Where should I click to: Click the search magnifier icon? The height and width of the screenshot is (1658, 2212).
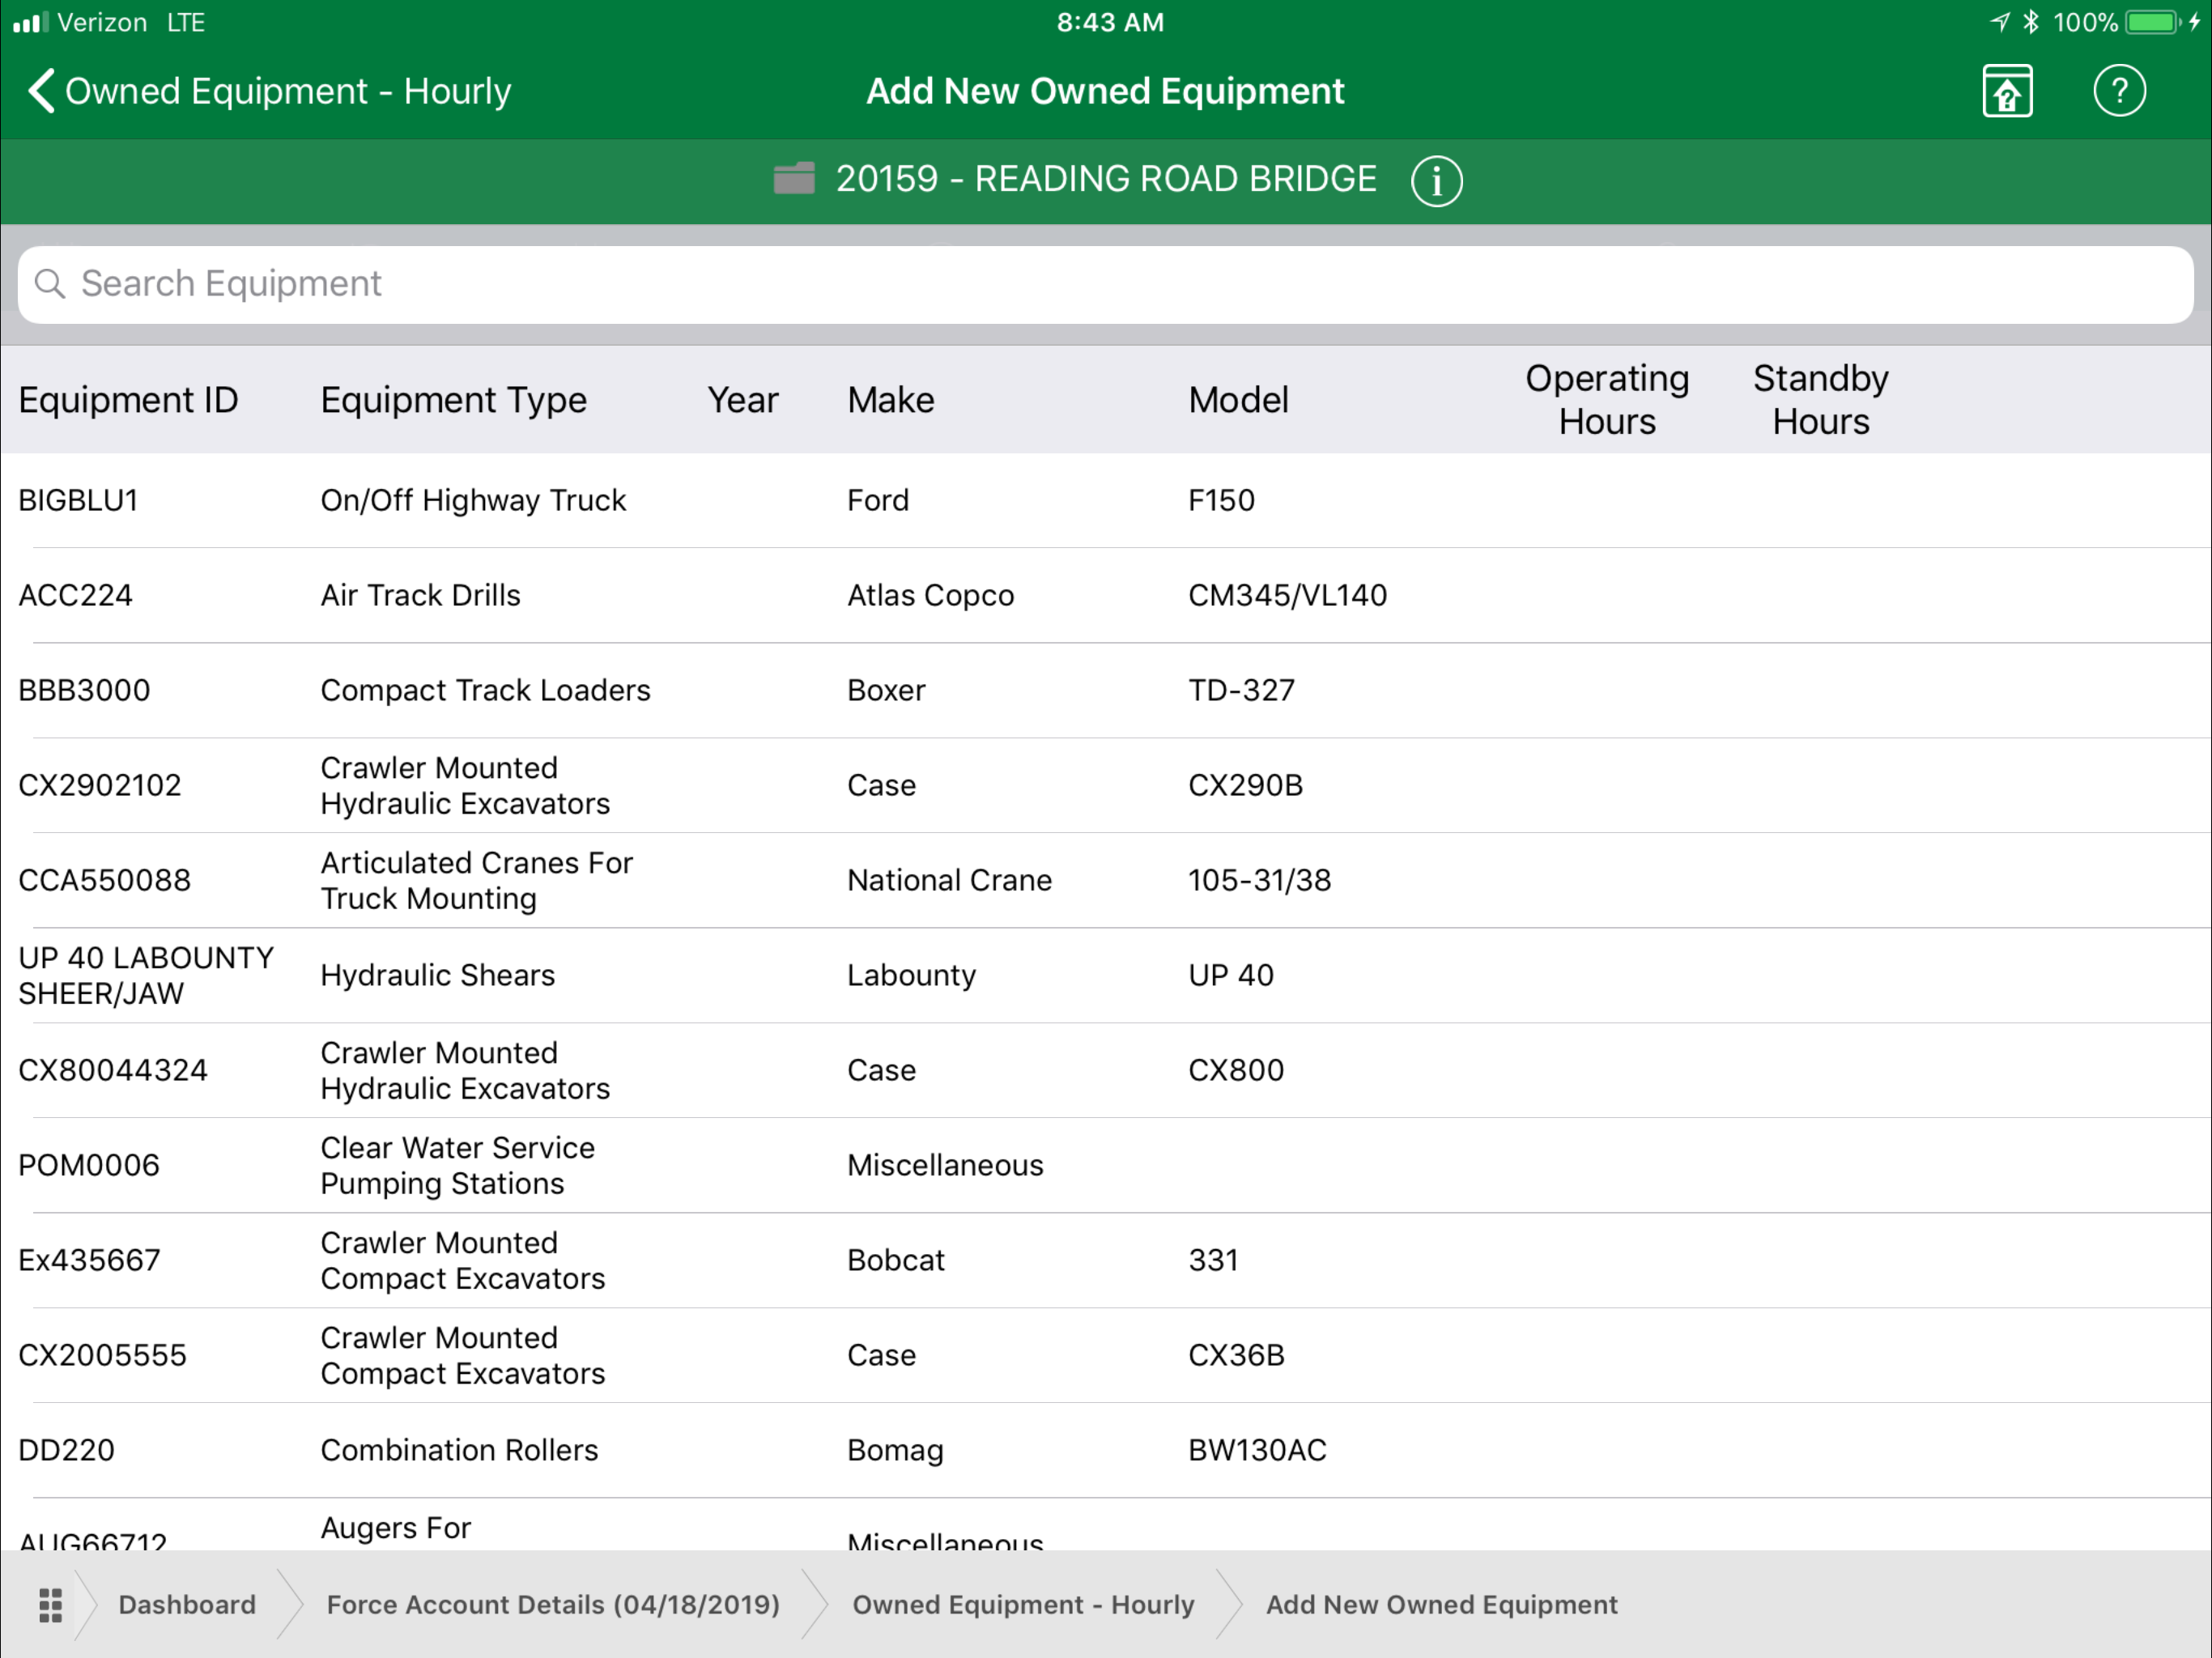click(x=49, y=284)
